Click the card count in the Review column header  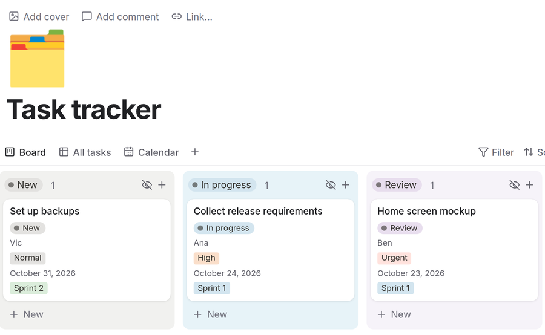pos(432,186)
